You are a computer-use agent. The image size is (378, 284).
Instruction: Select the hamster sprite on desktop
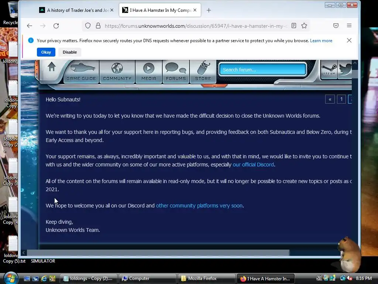350,254
